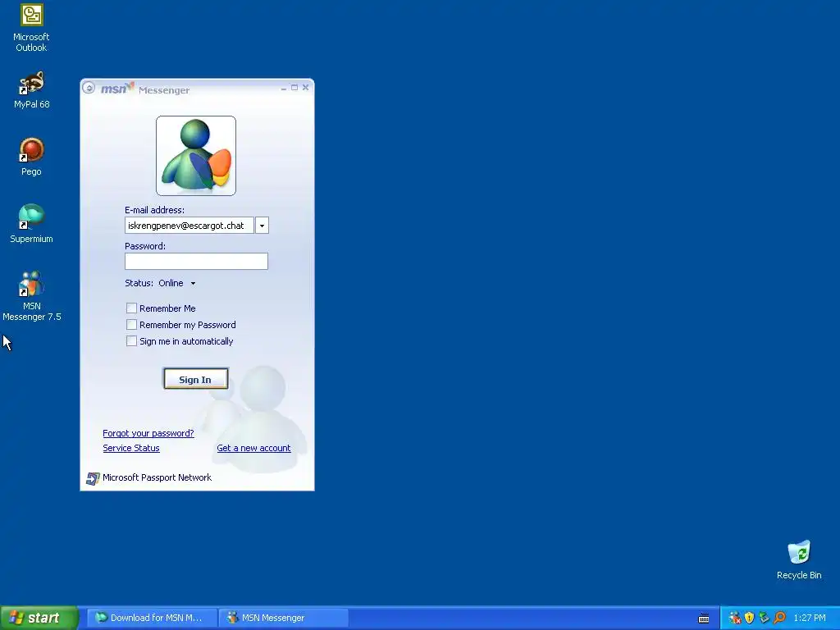The height and width of the screenshot is (630, 840).
Task: Close the MSN Messenger window
Action: point(305,87)
